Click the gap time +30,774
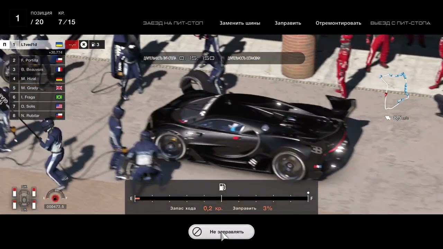Viewport: 443px width, 249px height. (x=55, y=53)
